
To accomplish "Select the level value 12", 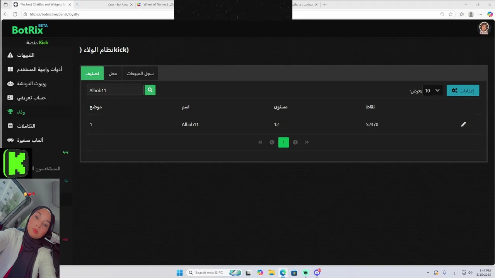I will (276, 124).
